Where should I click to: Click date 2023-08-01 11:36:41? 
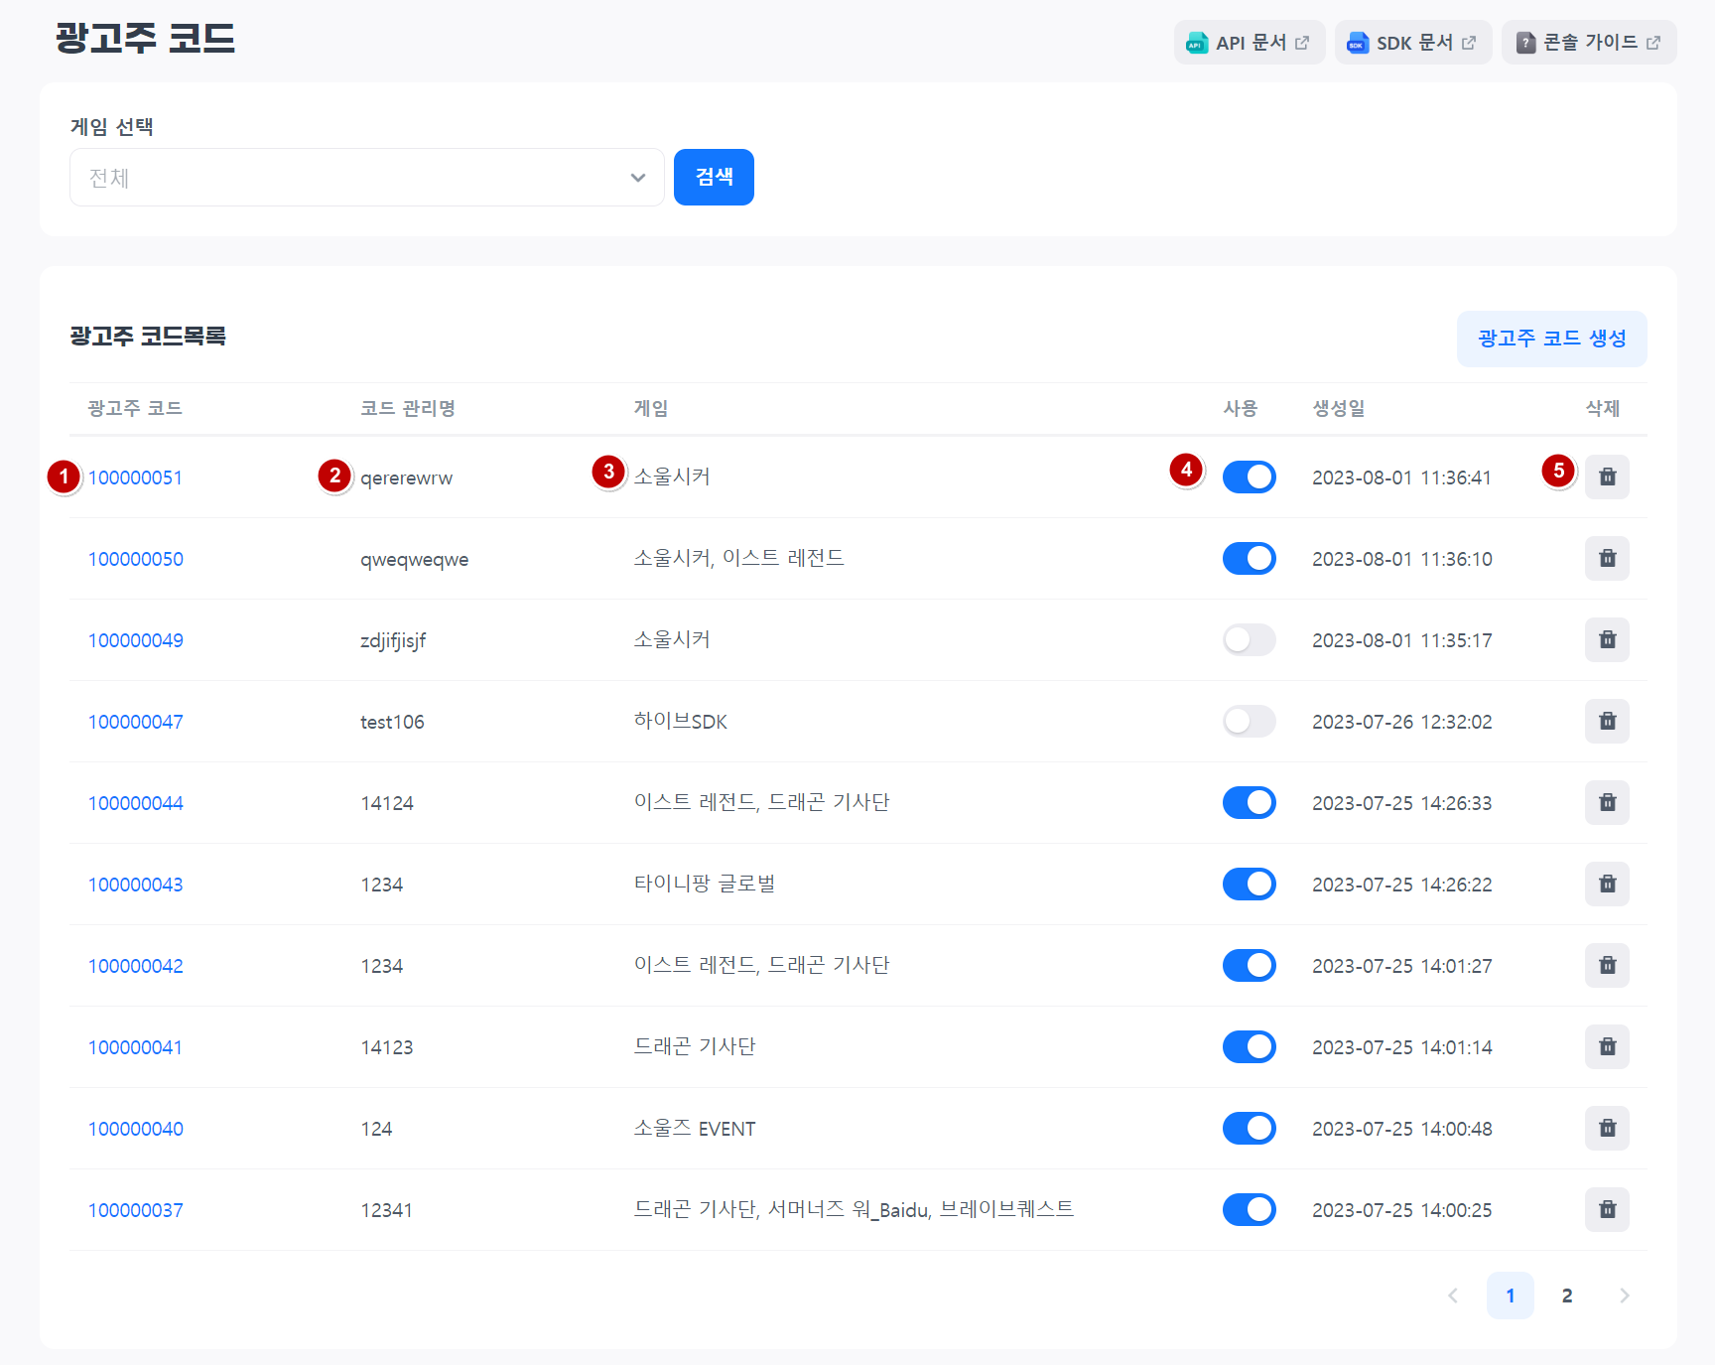(1401, 478)
